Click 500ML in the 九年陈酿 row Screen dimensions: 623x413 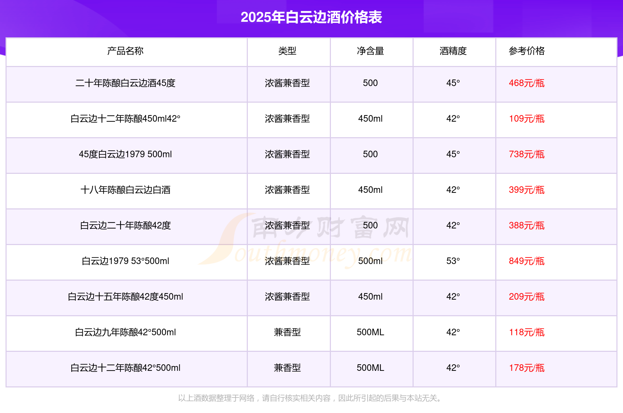tap(370, 332)
